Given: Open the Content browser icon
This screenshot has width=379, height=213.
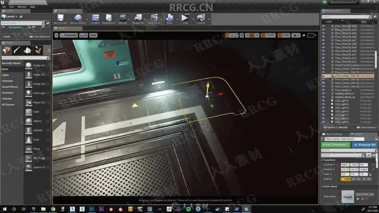Looking at the screenshot, I should [95, 19].
